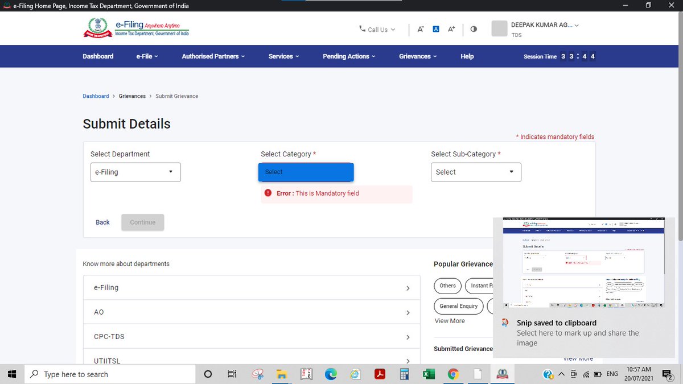Image resolution: width=683 pixels, height=384 pixels.
Task: Open the Action Center notifications icon
Action: coord(668,374)
